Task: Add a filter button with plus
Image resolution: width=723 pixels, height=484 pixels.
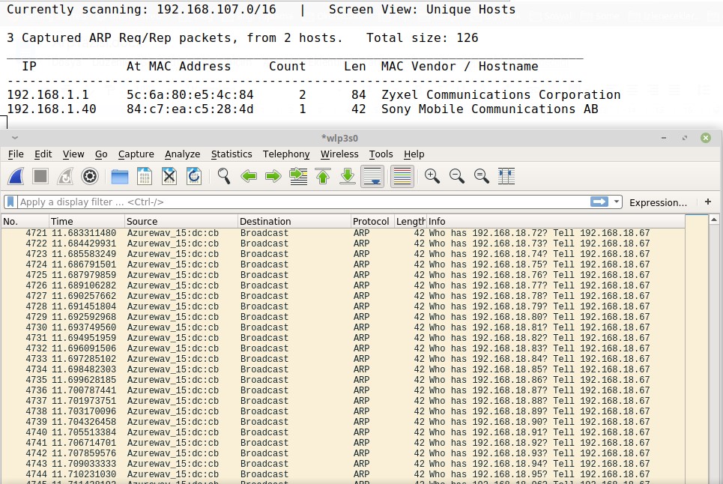Action: point(708,202)
